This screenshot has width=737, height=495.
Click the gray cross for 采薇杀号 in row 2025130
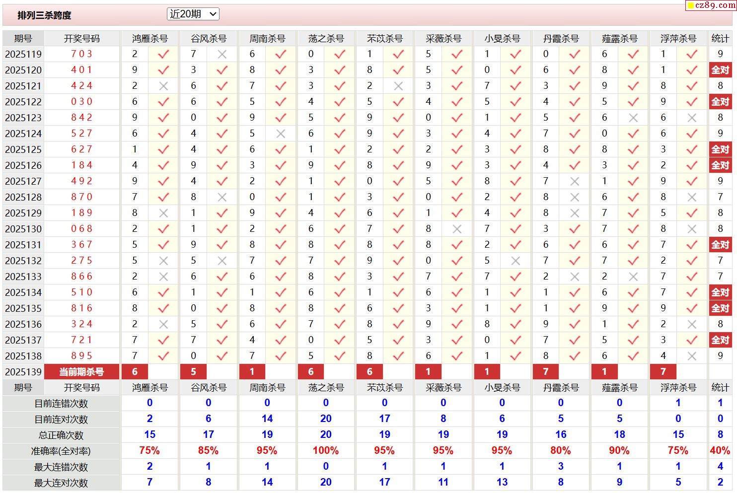pyautogui.click(x=457, y=229)
